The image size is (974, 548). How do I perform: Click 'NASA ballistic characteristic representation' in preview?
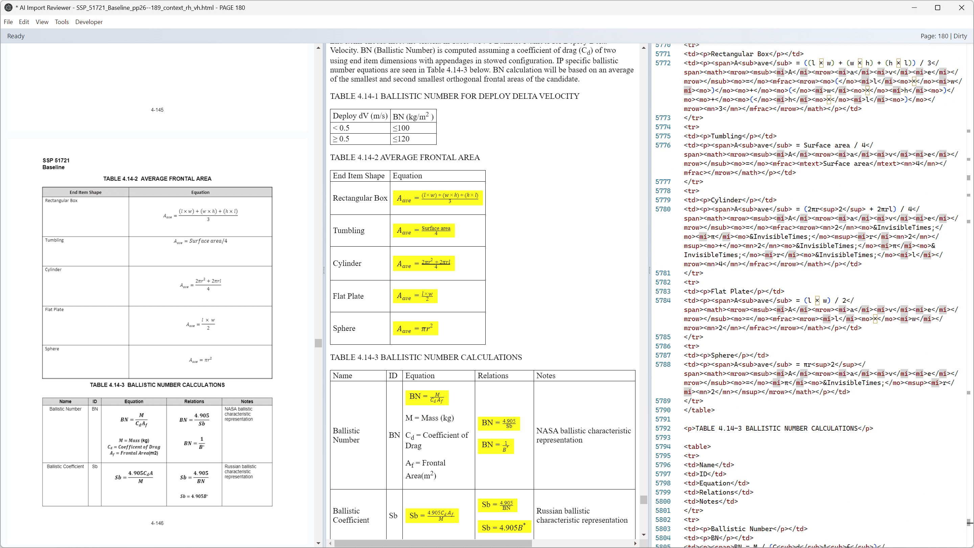point(583,435)
